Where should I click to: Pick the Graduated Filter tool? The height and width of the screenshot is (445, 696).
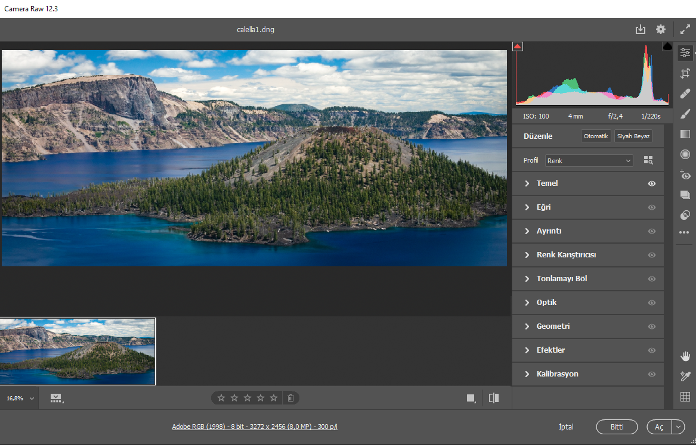click(685, 134)
